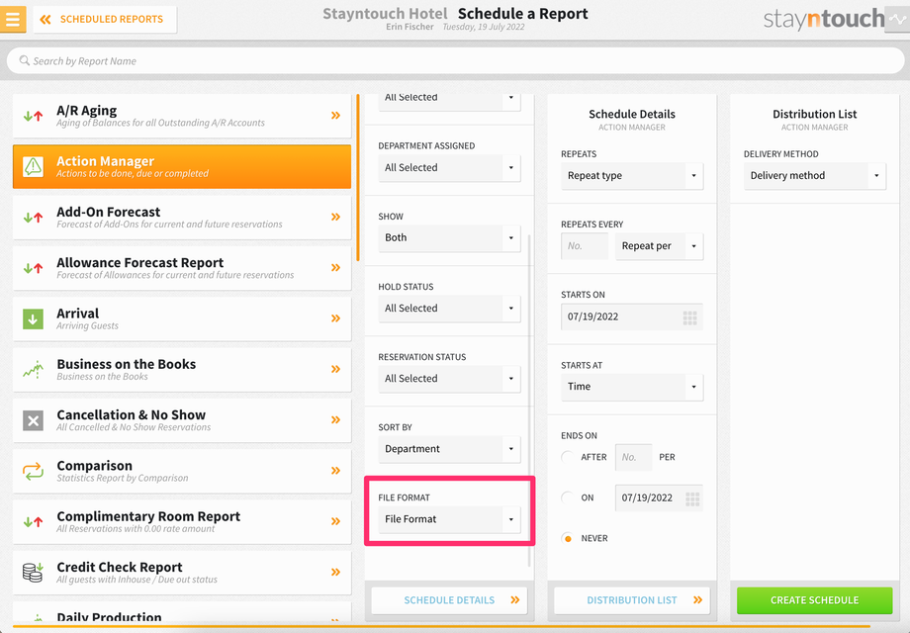Open the Repeat type dropdown
The width and height of the screenshot is (910, 633).
coord(632,176)
